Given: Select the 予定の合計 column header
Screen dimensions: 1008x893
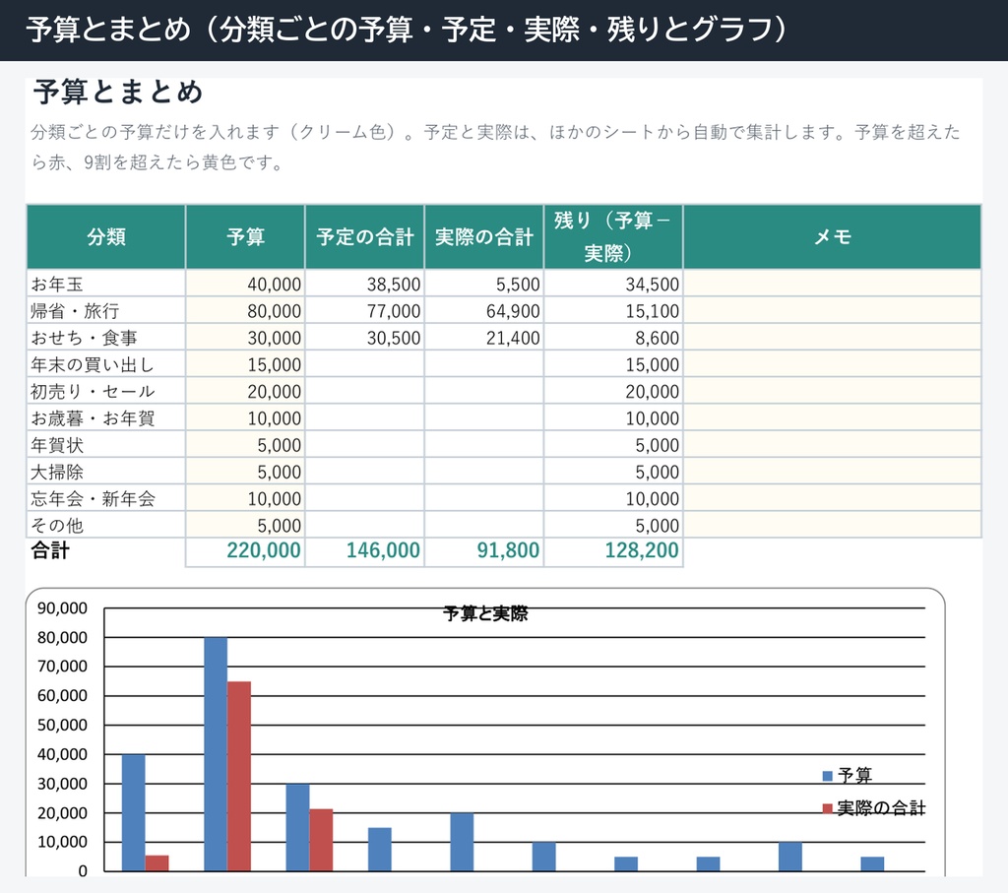Looking at the screenshot, I should pyautogui.click(x=364, y=236).
